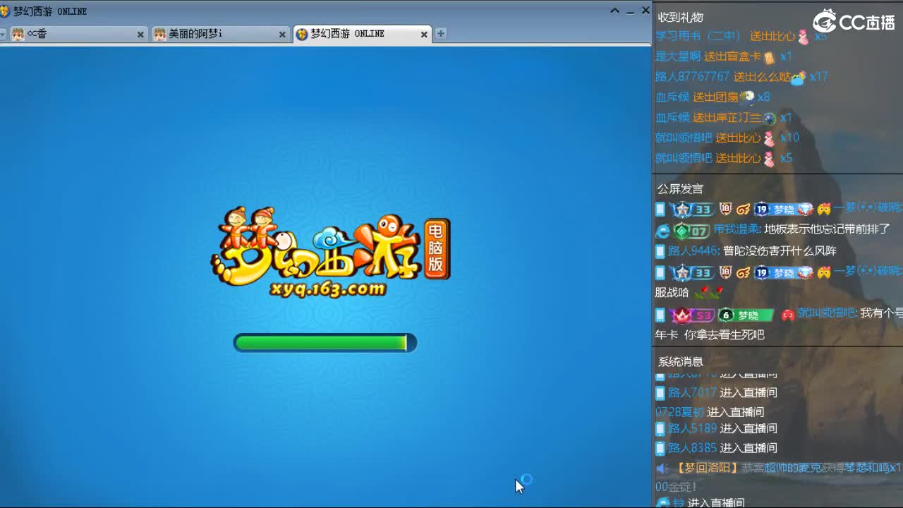Viewport: 903px width, 508px height.
Task: Click the 系统消息 header
Action: pyautogui.click(x=681, y=361)
